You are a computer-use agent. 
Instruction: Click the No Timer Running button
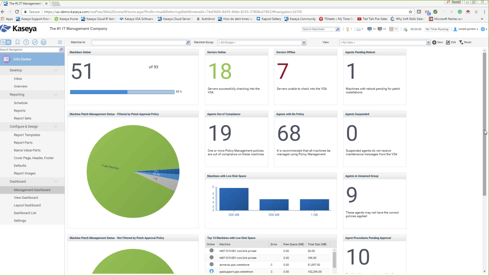[x=437, y=29]
